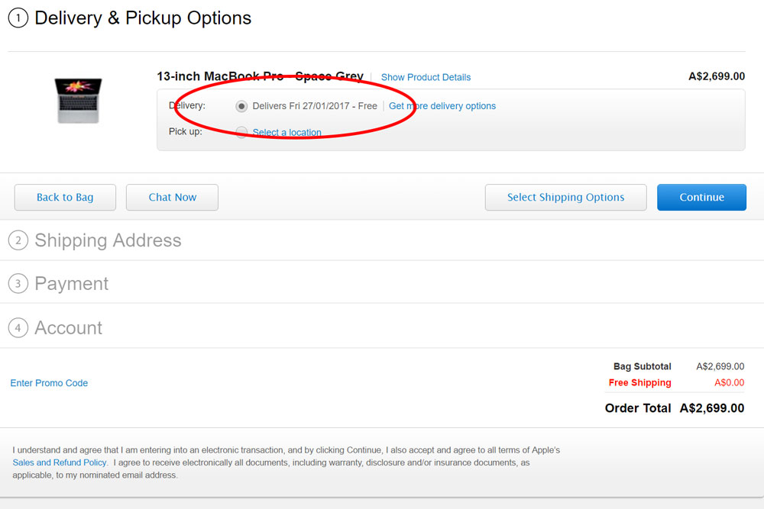Click the MacBook Pro product thumbnail

point(79,101)
